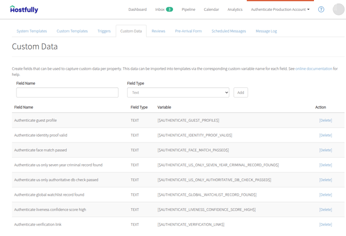346x236 pixels.
Task: Delete the Authenticate verification link field
Action: (325, 224)
